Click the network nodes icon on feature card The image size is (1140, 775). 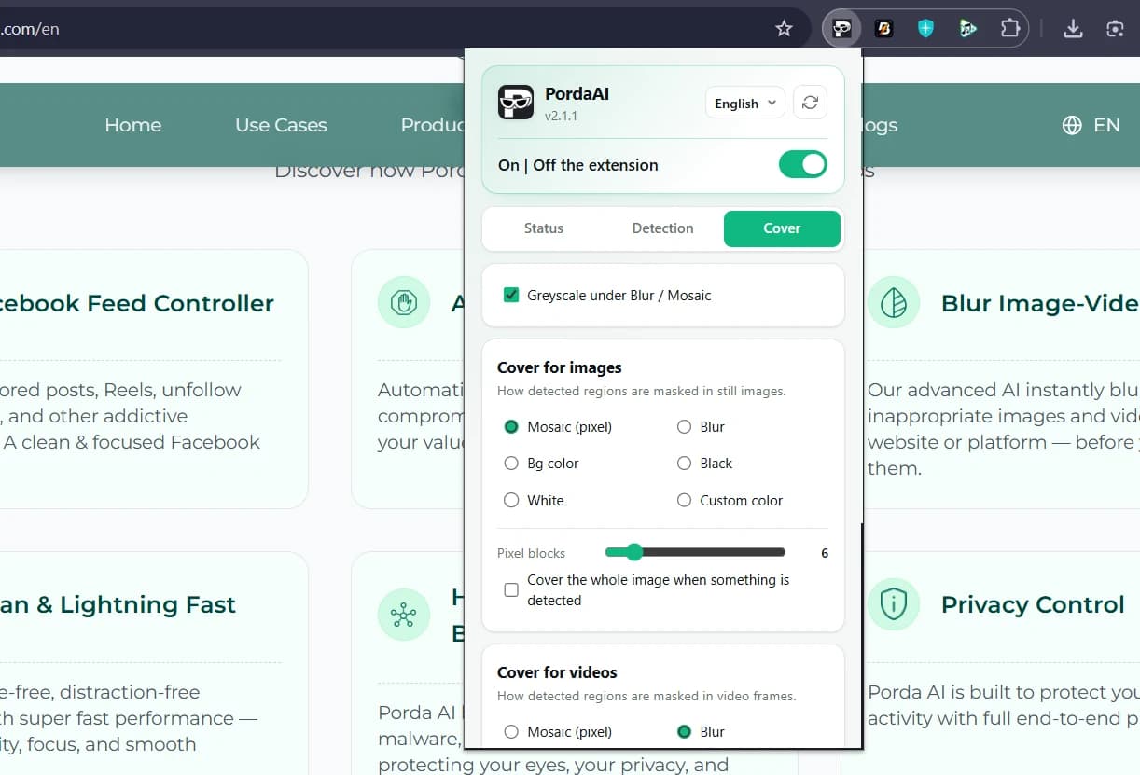404,615
